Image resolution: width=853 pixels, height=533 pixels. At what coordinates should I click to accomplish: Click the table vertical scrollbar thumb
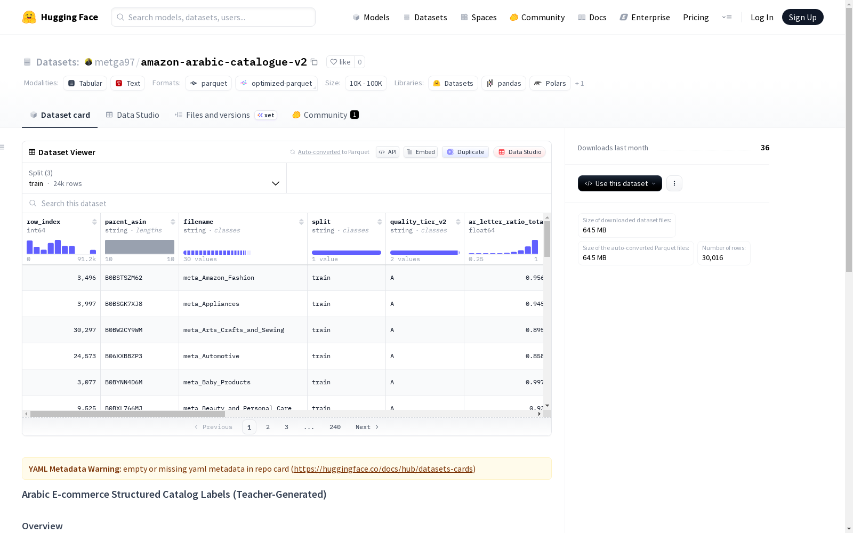[547, 239]
